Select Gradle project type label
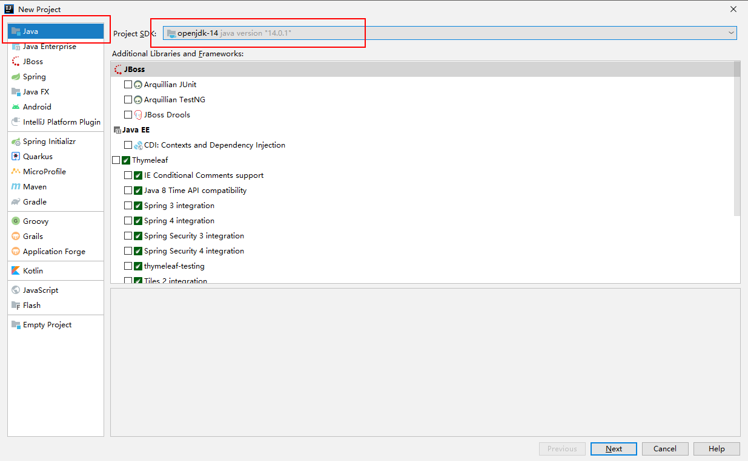Viewport: 748px width, 461px height. [x=35, y=202]
